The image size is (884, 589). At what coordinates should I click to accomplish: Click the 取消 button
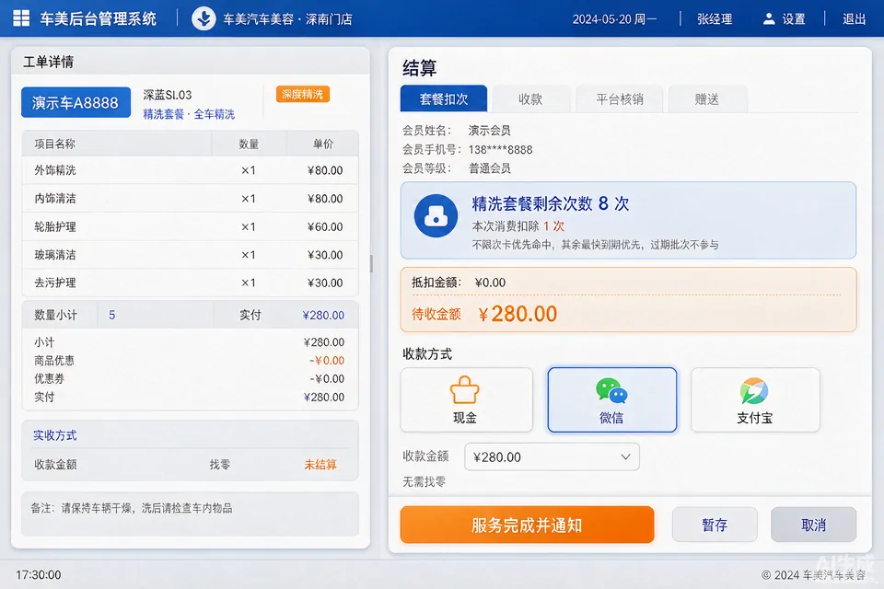(813, 525)
